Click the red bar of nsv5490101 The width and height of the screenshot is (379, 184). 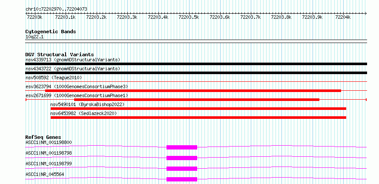(198, 109)
